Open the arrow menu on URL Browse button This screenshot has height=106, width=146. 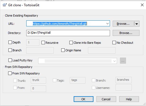(137, 24)
